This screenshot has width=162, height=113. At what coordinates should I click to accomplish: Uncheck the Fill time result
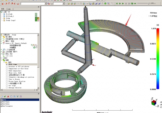[7, 64]
